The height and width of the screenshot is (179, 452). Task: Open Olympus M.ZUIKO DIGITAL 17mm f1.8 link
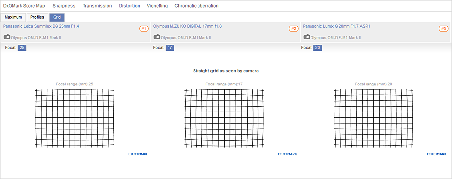(187, 26)
